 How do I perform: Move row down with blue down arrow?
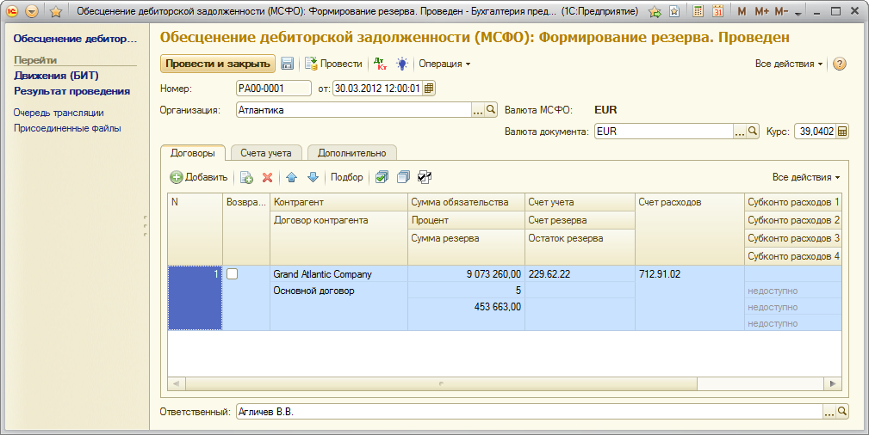tap(313, 177)
